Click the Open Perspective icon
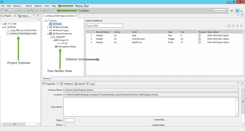This screenshot has width=245, height=131. coord(232,11)
